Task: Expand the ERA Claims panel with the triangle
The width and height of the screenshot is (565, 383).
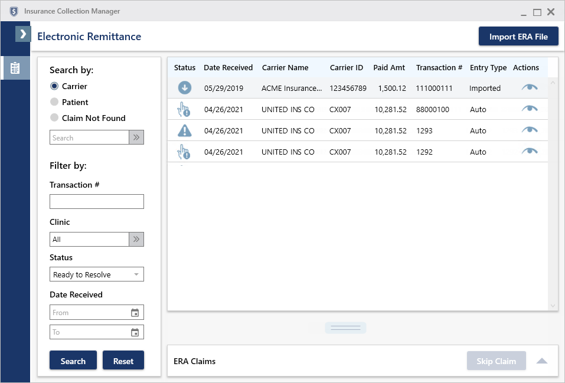Action: click(542, 361)
